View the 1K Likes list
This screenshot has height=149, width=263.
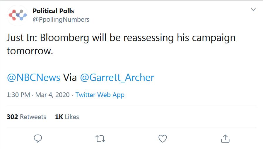[67, 117]
